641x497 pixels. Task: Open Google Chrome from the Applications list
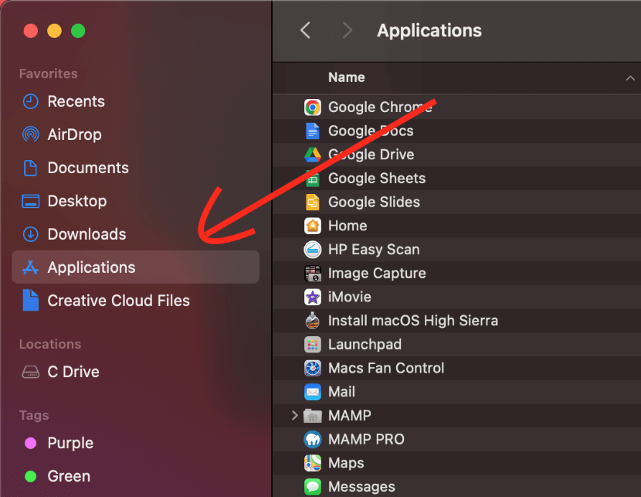coord(313,107)
